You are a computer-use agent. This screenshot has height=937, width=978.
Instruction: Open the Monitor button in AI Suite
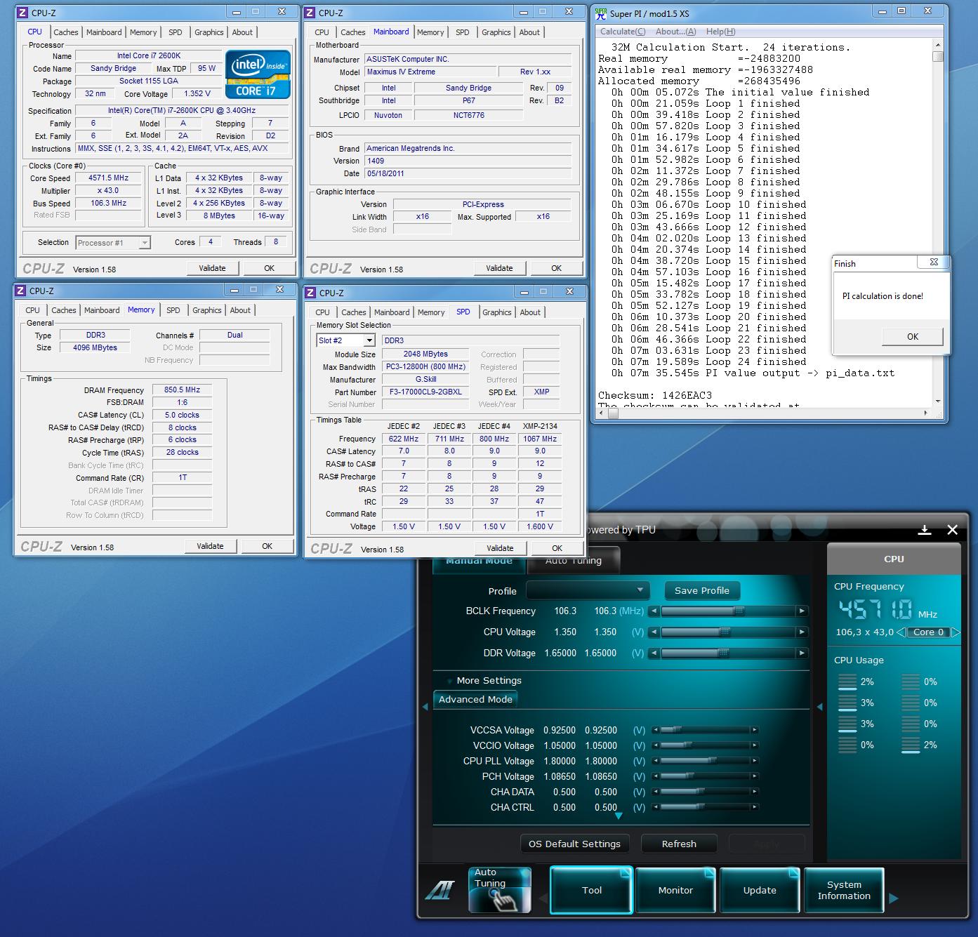(x=675, y=890)
